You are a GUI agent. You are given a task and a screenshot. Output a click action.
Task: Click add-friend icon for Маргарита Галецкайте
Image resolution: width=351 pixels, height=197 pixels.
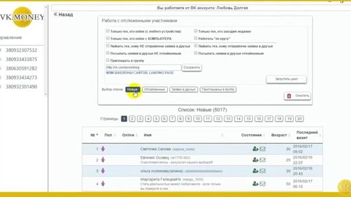tap(256, 184)
